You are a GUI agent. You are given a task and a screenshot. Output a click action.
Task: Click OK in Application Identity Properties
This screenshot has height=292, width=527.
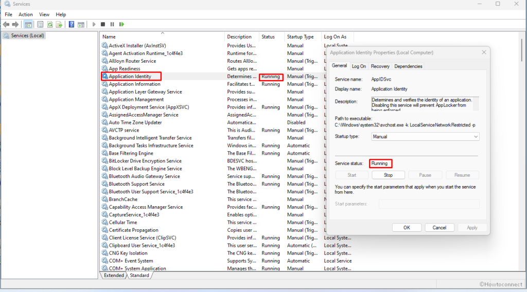[407, 228]
